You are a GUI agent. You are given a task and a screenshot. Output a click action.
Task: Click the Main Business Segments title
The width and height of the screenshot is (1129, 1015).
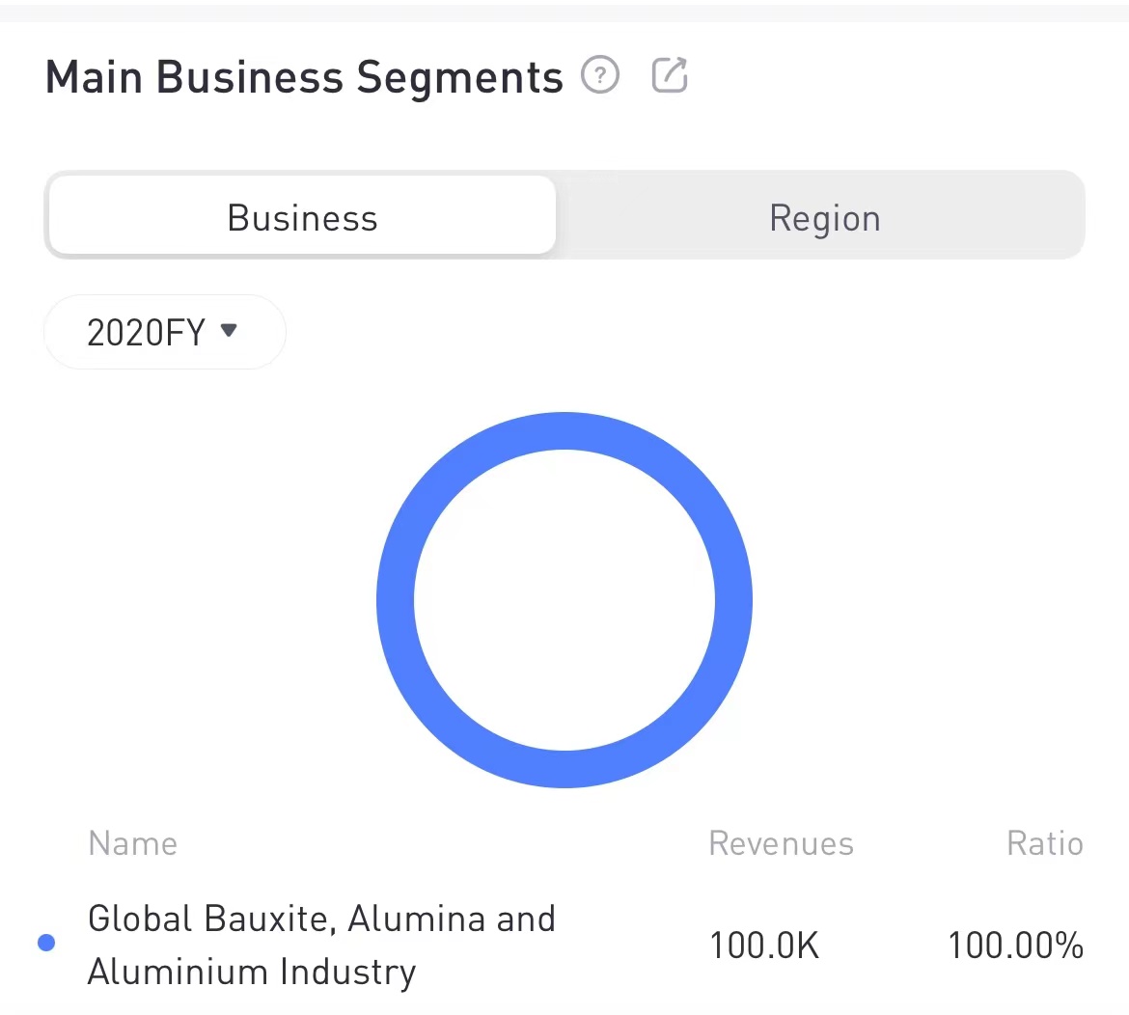[x=304, y=77]
